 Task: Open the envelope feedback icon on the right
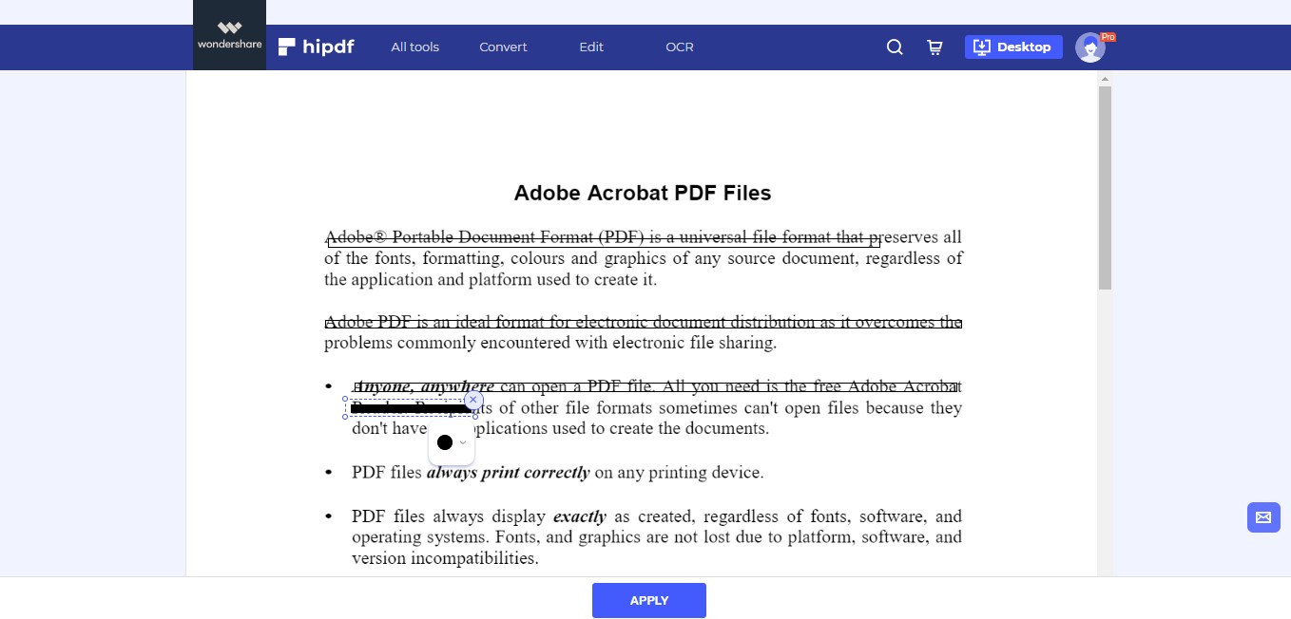click(1263, 517)
